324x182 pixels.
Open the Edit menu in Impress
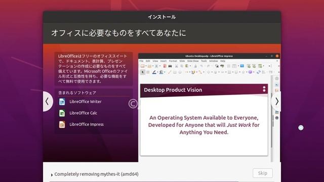[x=148, y=61]
